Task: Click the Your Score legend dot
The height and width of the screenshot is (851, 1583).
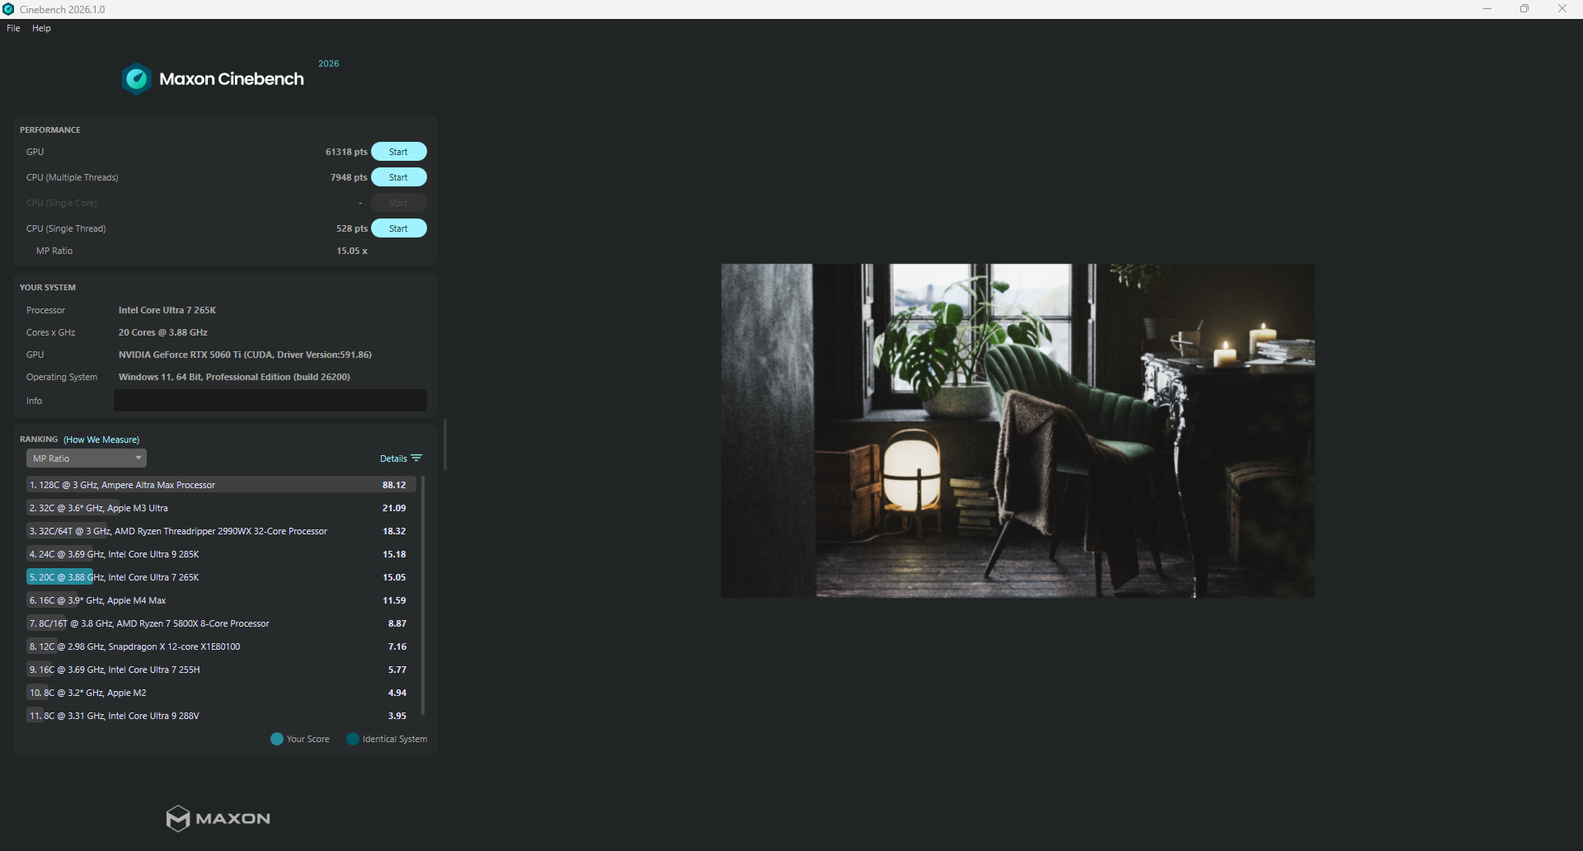Action: pos(277,739)
